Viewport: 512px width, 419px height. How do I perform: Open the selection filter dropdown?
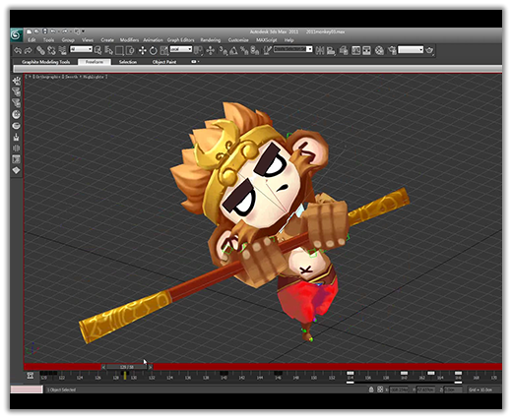(81, 49)
